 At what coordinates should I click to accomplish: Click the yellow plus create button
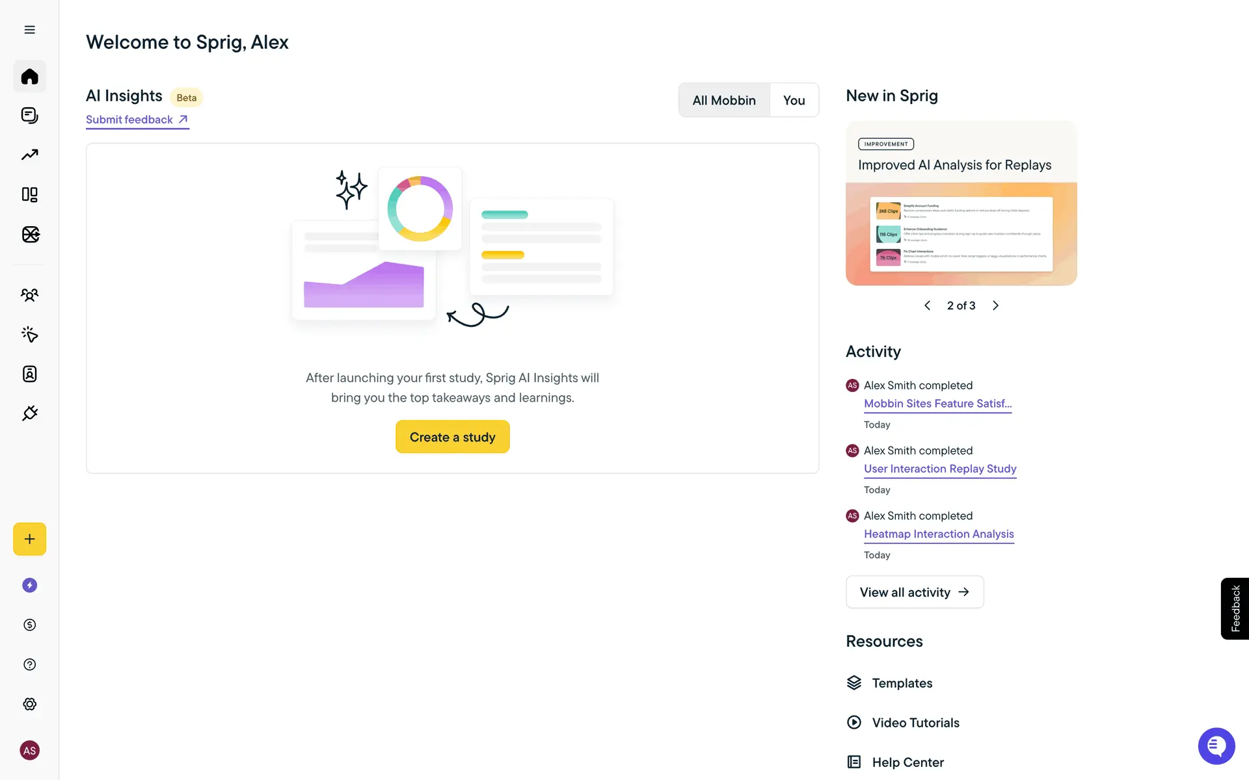coord(29,539)
